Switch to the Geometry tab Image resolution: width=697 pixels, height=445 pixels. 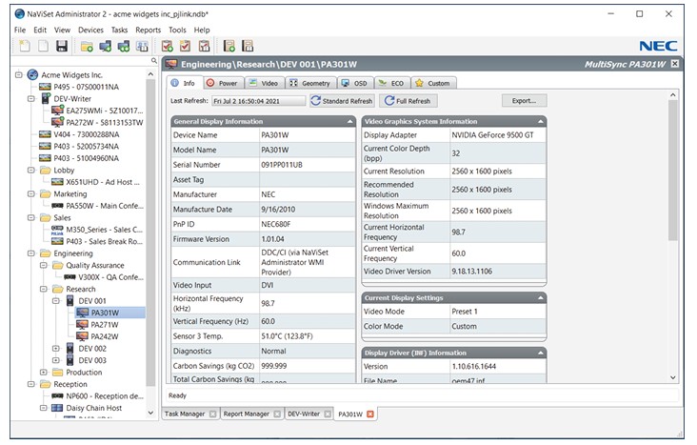[309, 83]
